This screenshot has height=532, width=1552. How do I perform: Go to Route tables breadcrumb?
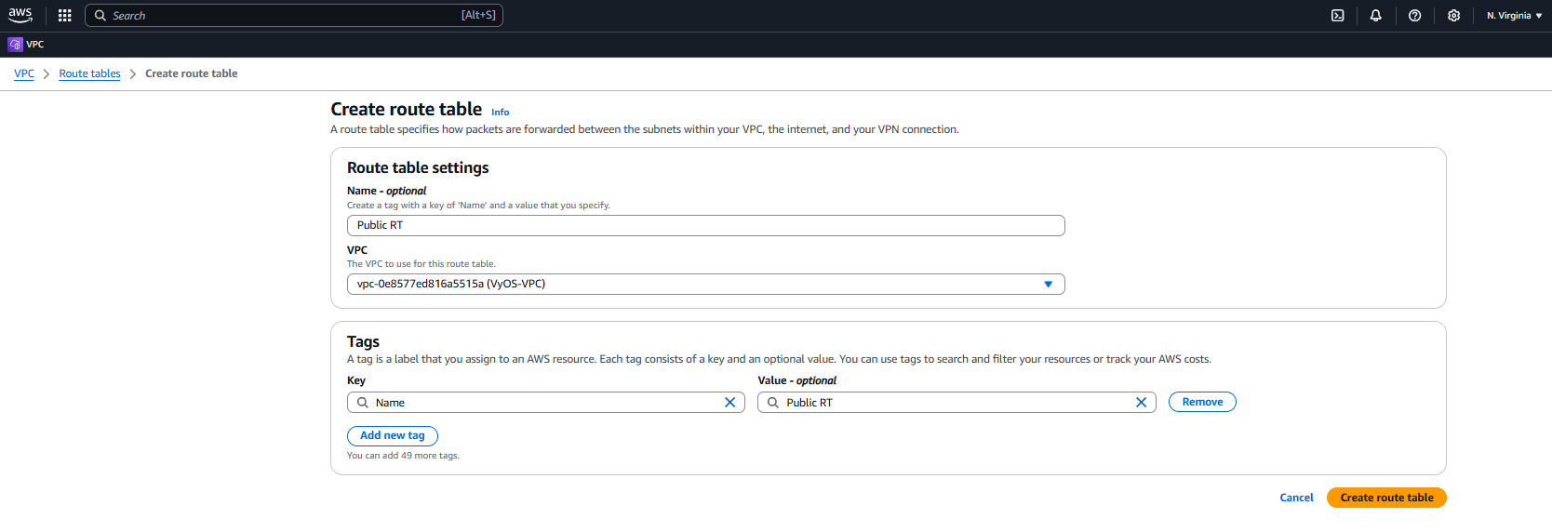coord(89,74)
